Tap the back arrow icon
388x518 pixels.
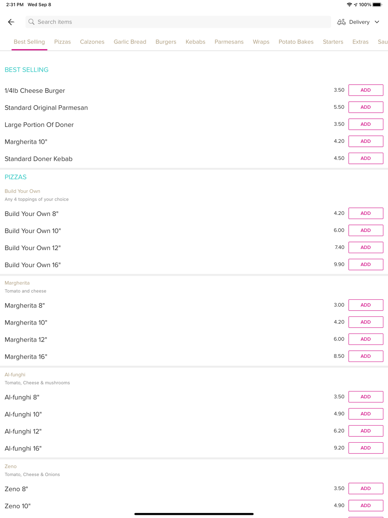click(11, 22)
